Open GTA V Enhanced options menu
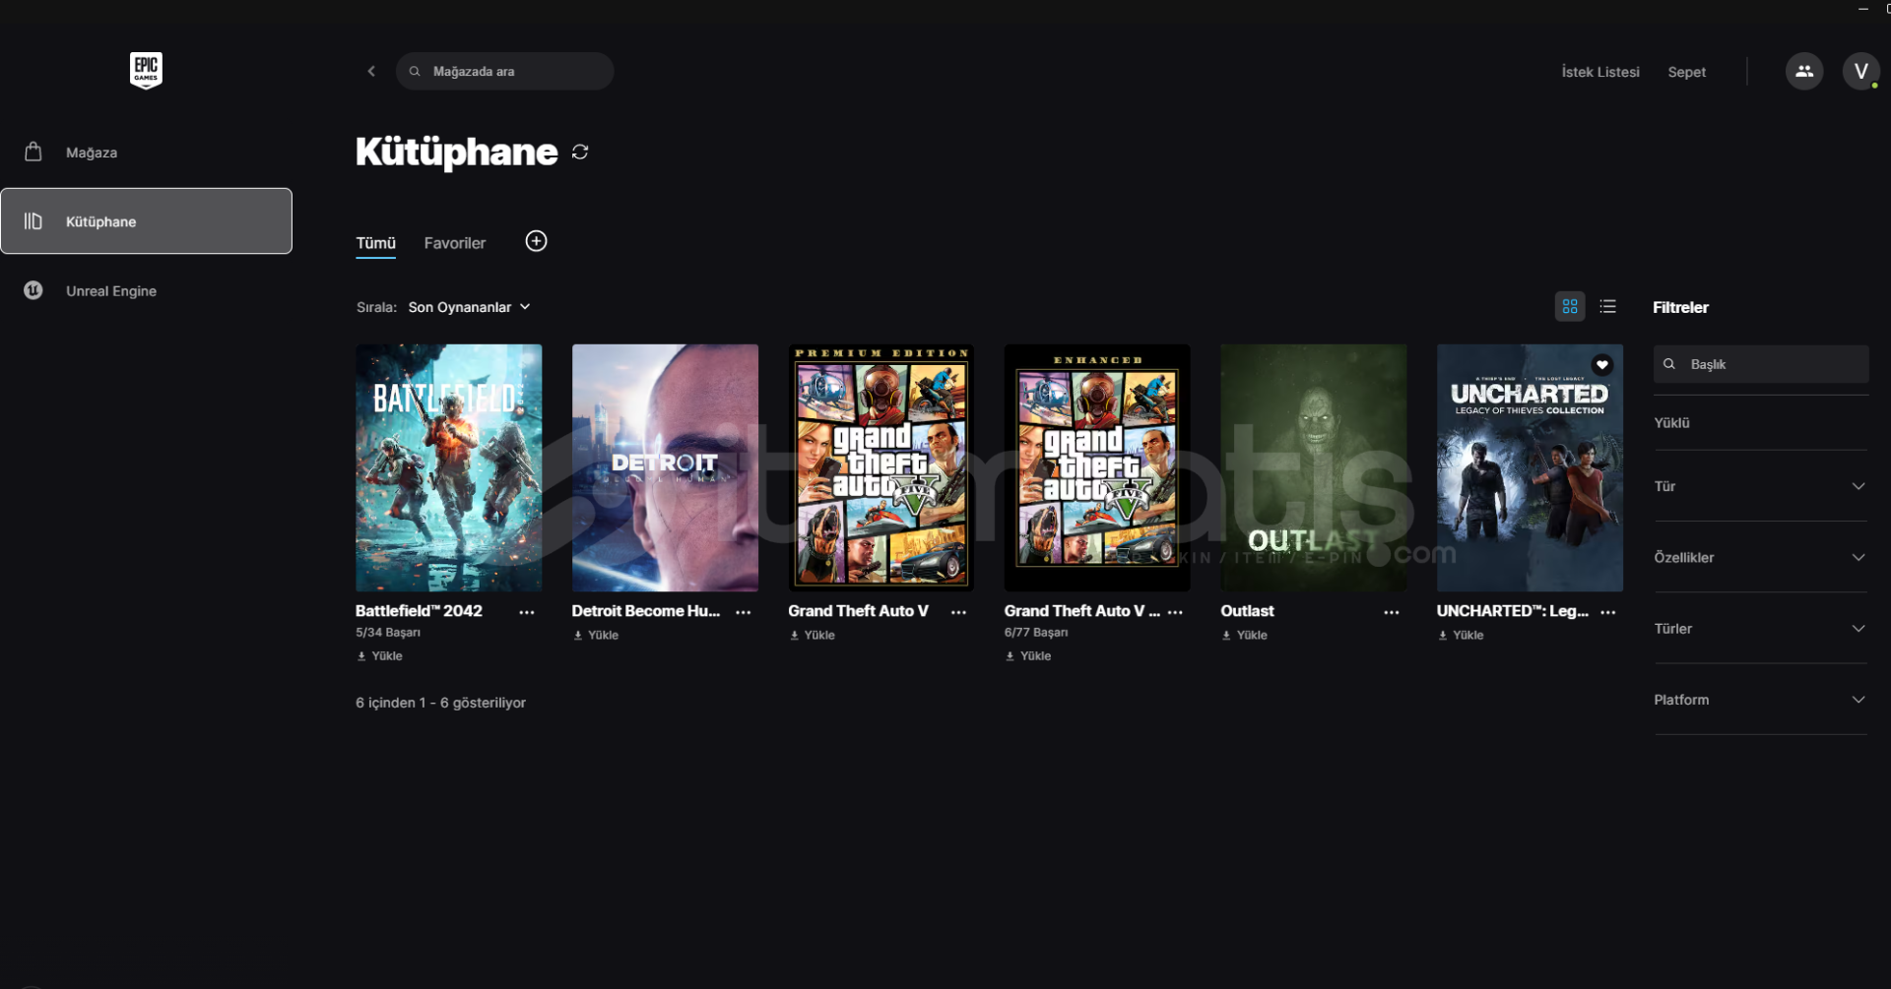Screen dimensions: 1891x989 (x=1175, y=612)
